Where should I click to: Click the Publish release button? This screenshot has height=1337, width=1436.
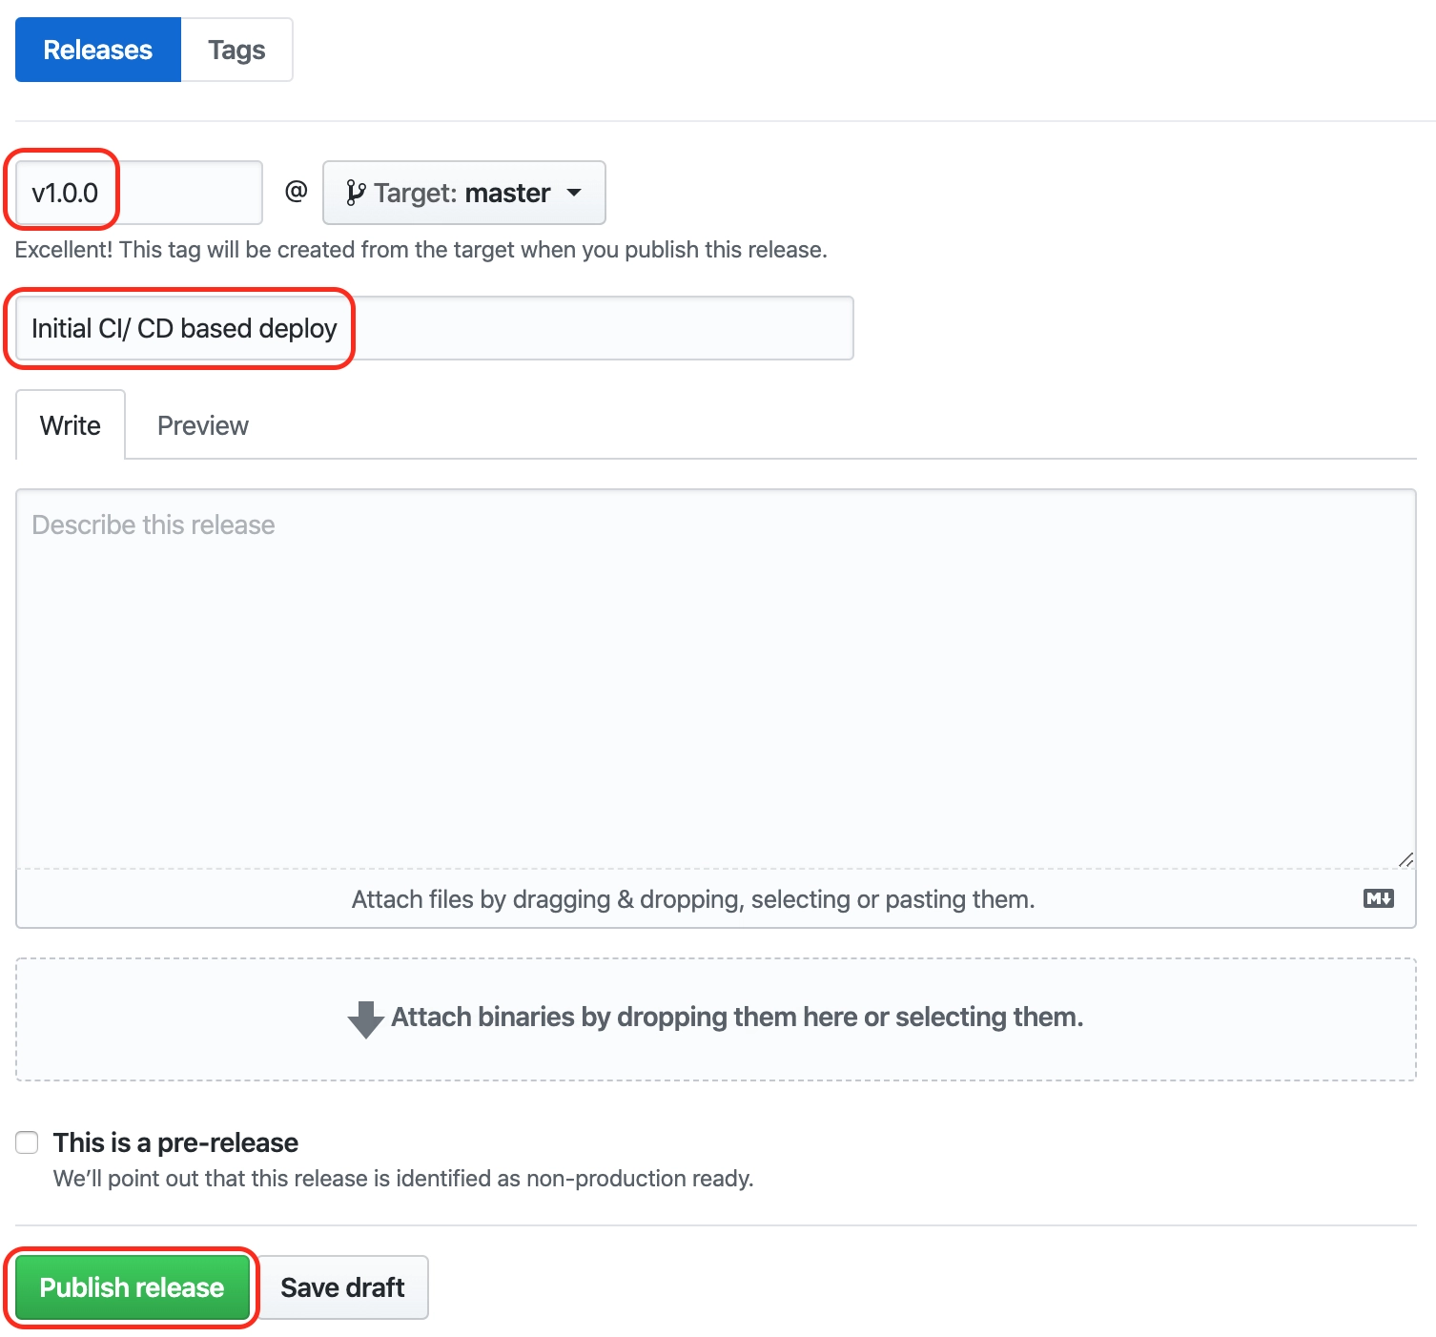click(x=132, y=1286)
